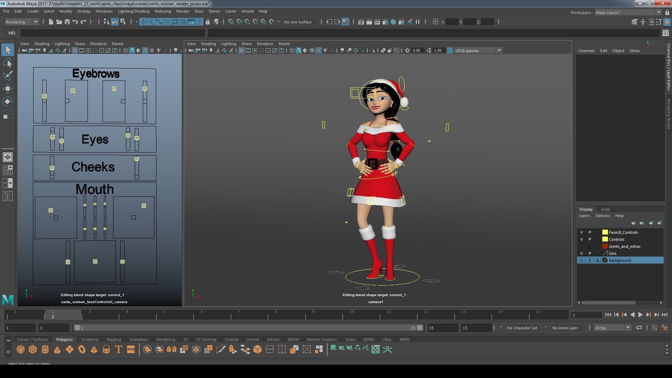This screenshot has height=378, width=672.
Task: Toggle visibility of FaceUI_Controls layer
Action: 582,232
